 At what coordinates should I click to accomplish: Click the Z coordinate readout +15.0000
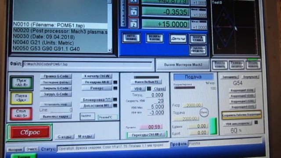tap(166, 24)
